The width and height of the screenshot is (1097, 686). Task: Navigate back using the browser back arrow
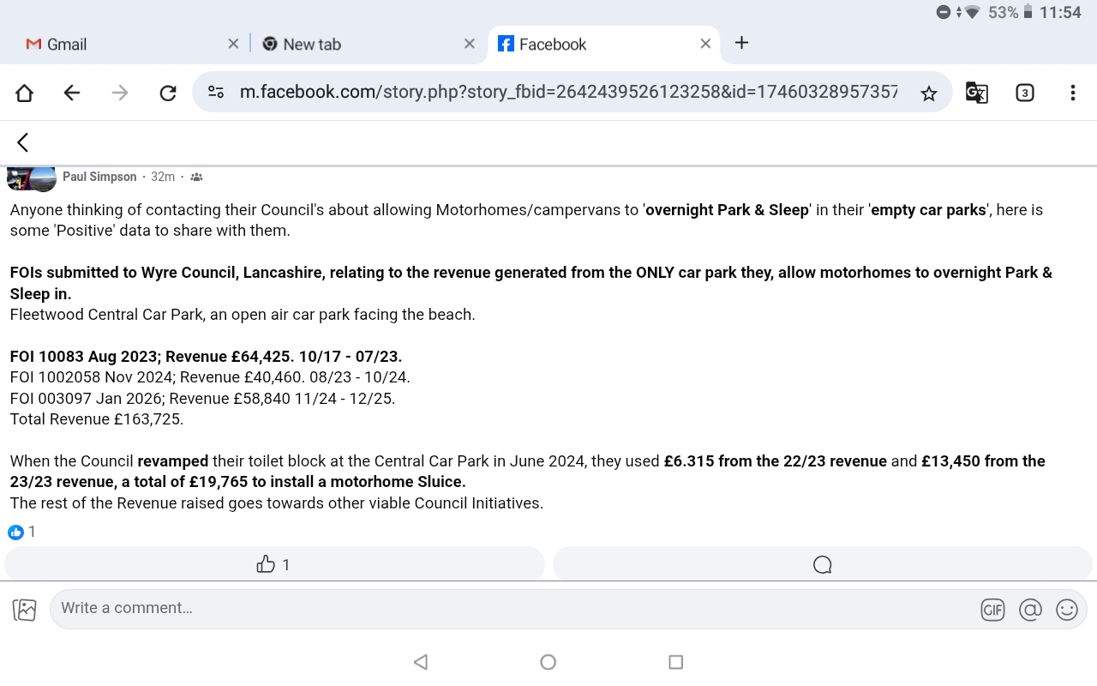click(x=72, y=92)
